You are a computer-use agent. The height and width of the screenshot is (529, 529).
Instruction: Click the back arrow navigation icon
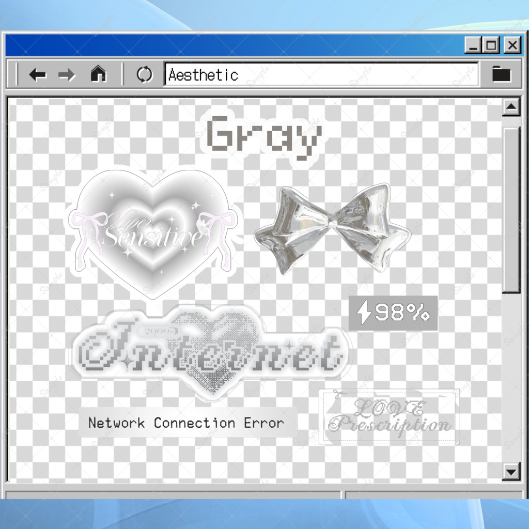click(x=37, y=74)
